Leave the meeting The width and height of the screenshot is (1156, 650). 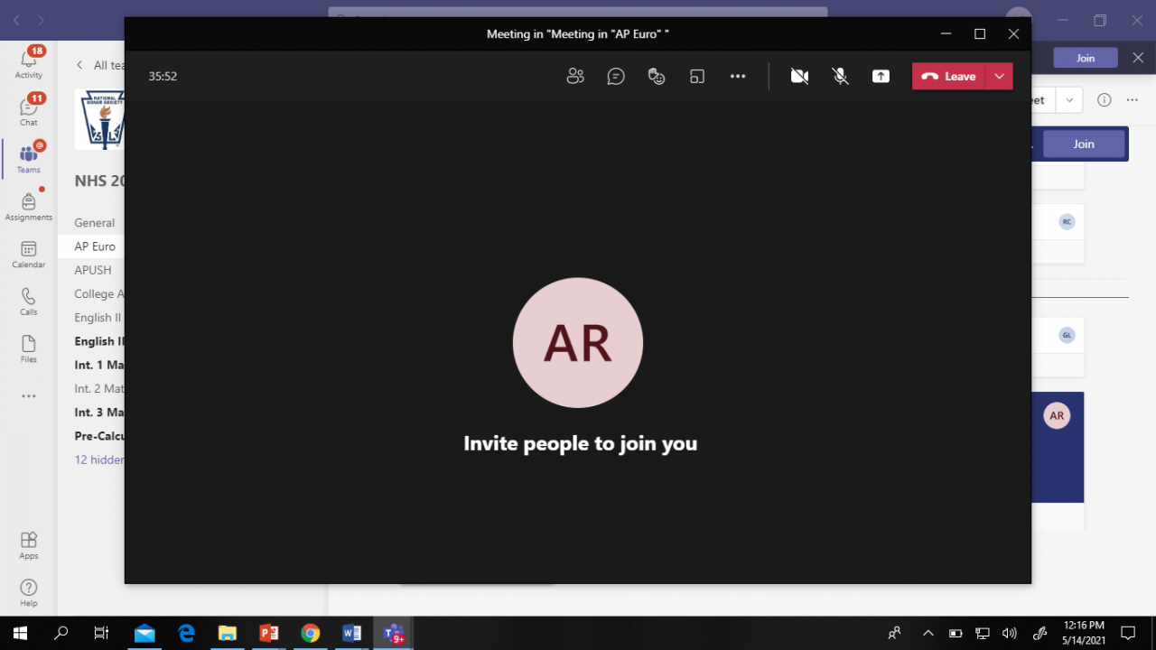pyautogui.click(x=949, y=77)
